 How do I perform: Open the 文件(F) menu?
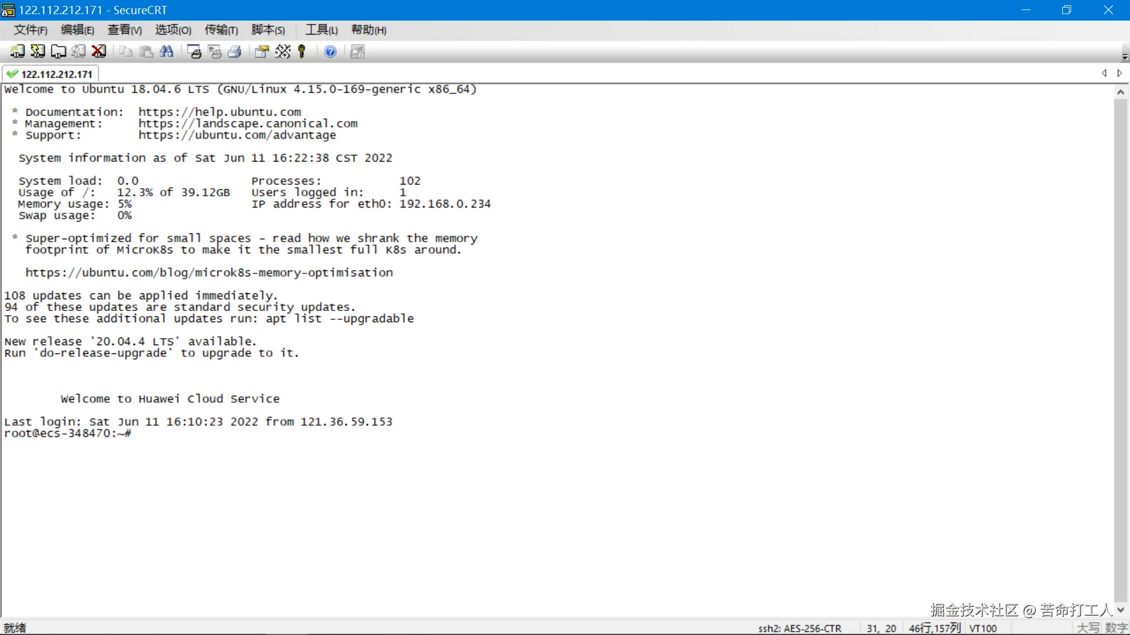31,30
